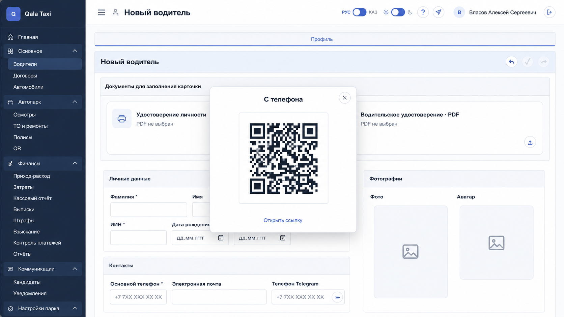
Task: Click the checkmark save icon
Action: pyautogui.click(x=528, y=62)
